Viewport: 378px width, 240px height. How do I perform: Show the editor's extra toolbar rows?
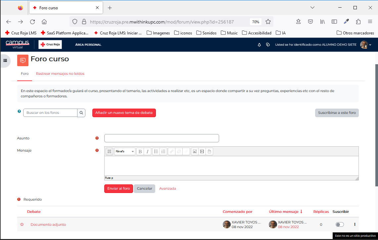tap(109, 152)
